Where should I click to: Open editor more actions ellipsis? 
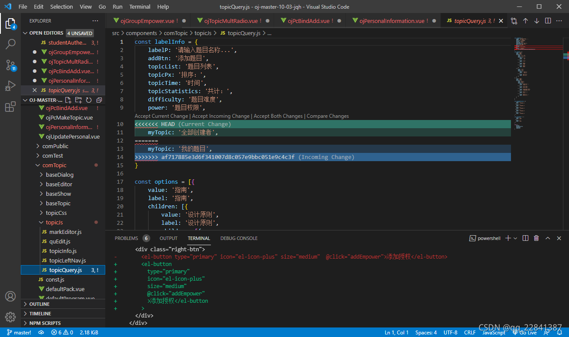click(x=559, y=21)
